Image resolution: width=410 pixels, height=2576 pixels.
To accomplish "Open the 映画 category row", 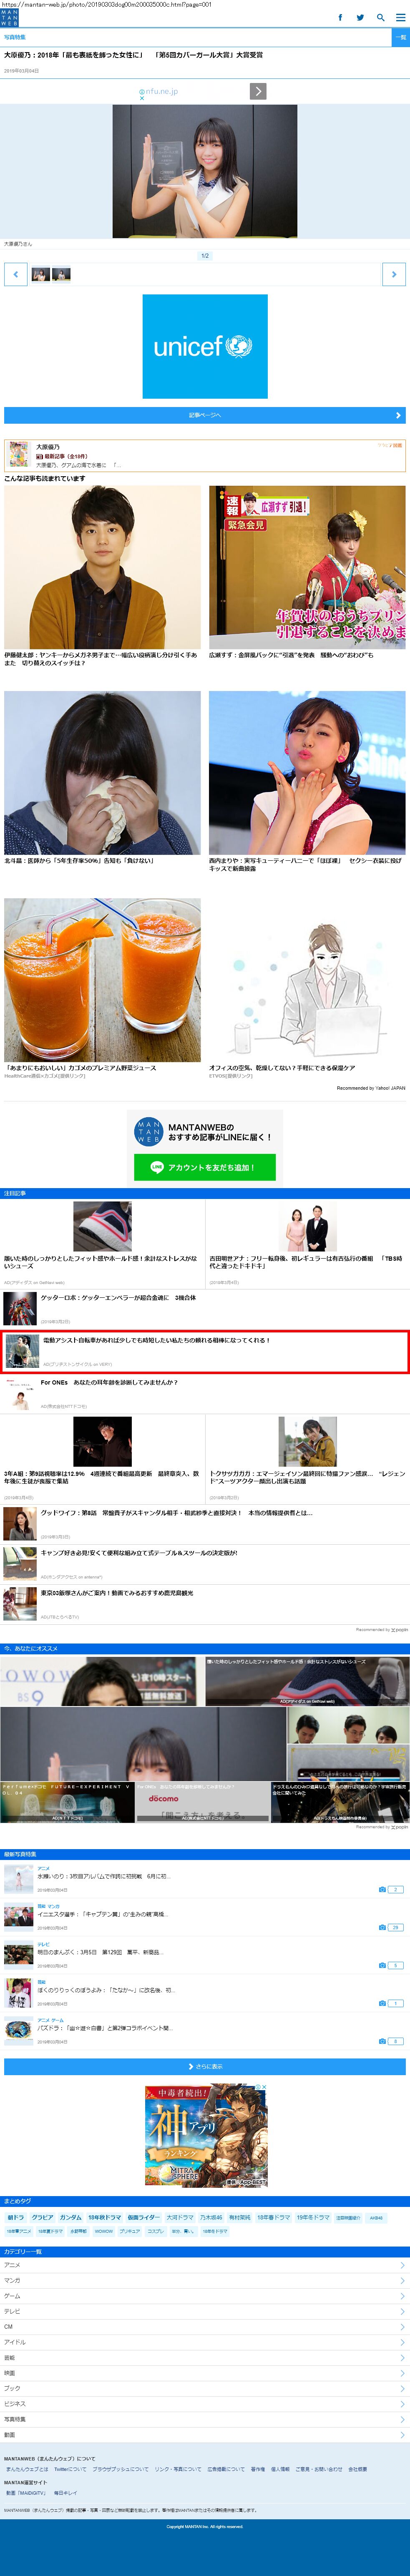I will 205,2372.
